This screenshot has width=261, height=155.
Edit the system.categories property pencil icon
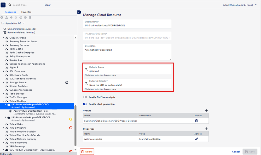pos(196,139)
